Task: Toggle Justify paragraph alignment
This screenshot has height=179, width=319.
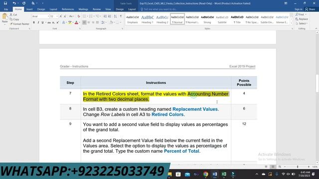Action: pyautogui.click(x=98, y=22)
